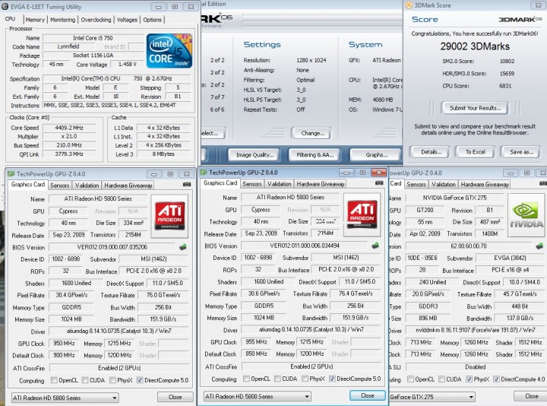Screen dimensions: 547x406
Task: Open the Options tab in E-LEET
Action: 153,20
